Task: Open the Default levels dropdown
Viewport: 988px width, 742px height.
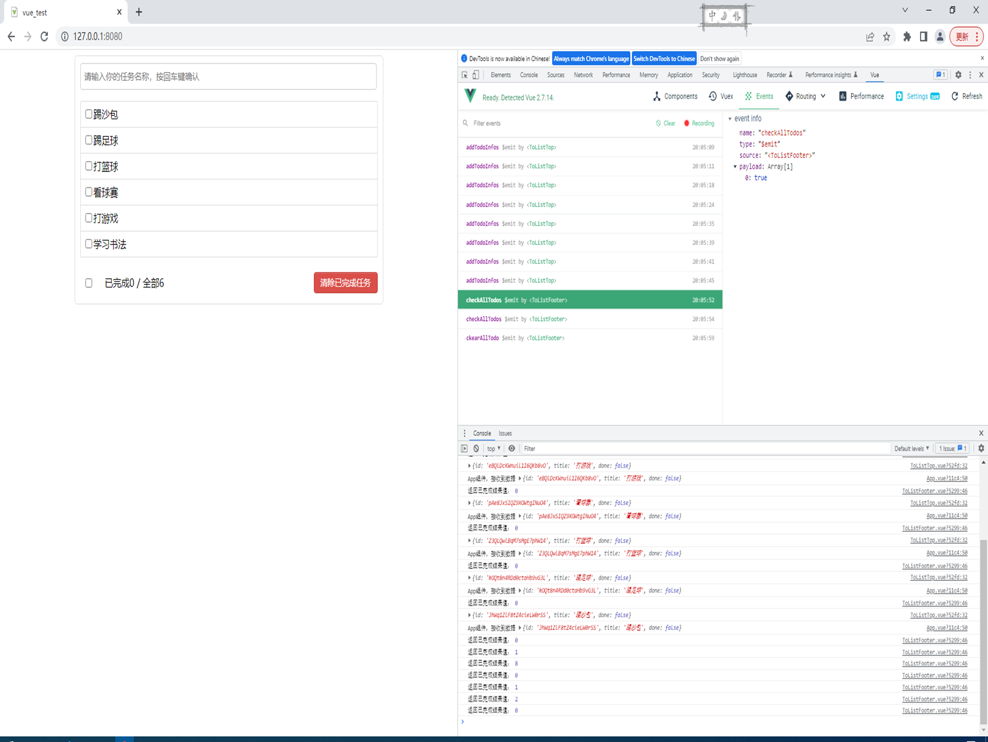Action: coord(911,448)
